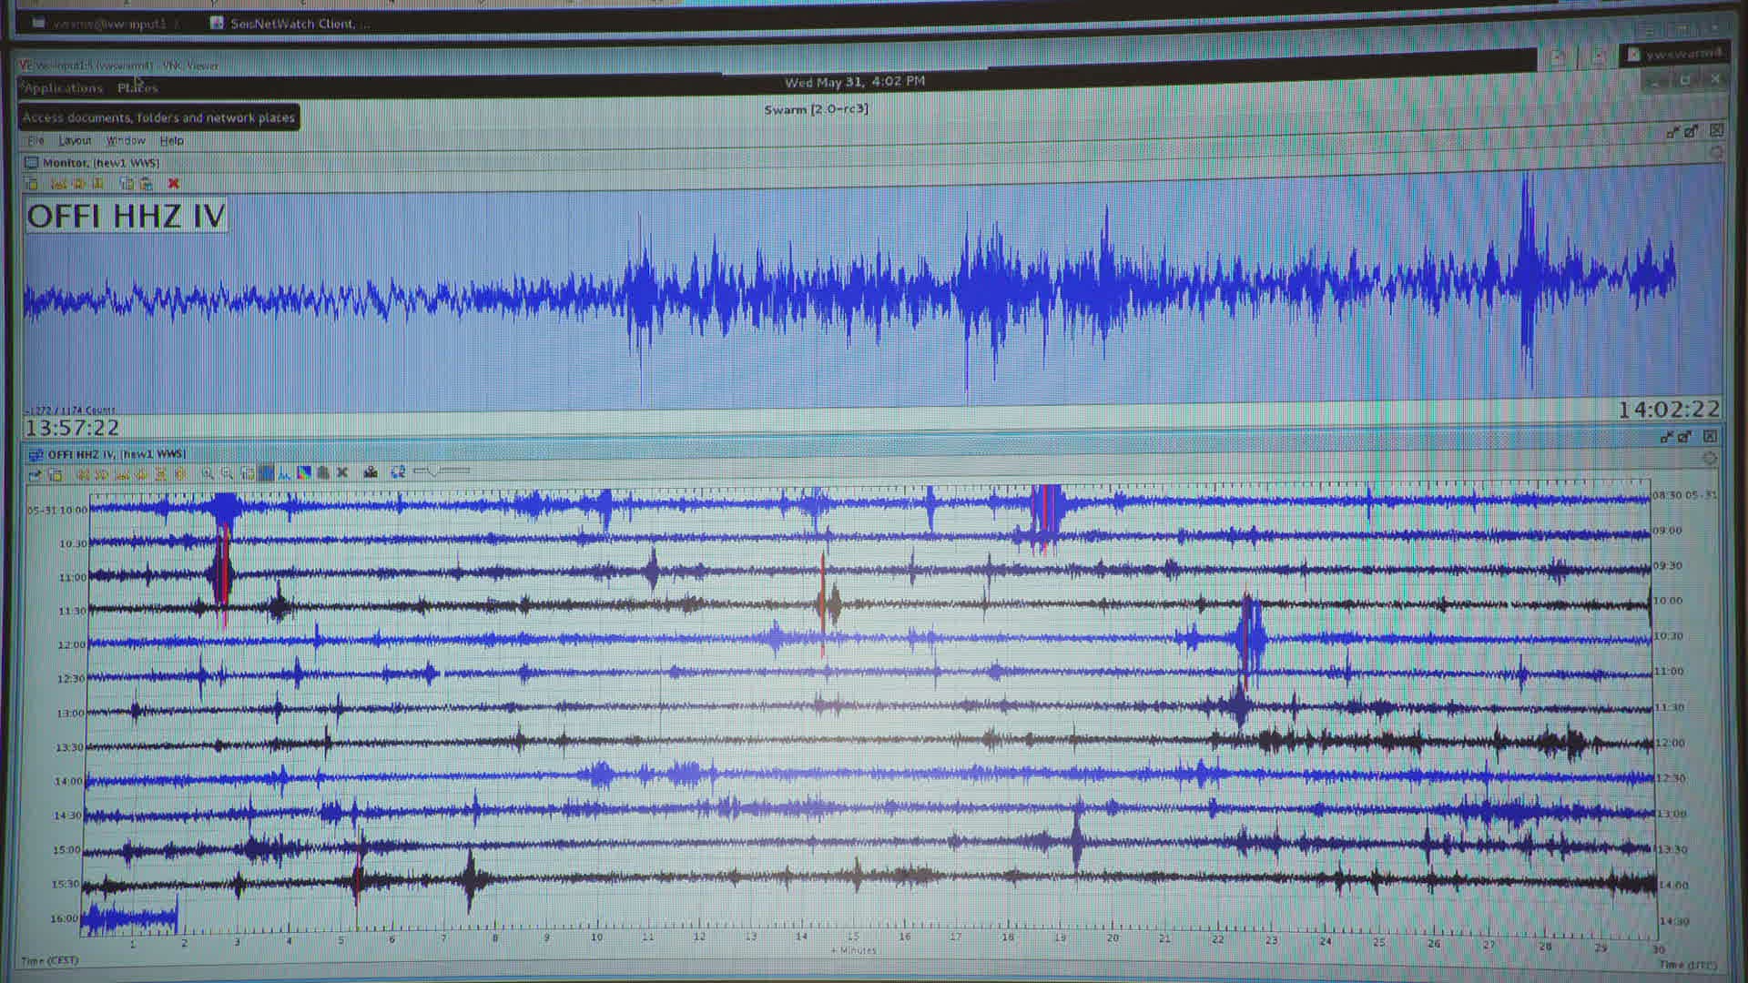Toggle the colorful spectrogram view button

click(303, 472)
